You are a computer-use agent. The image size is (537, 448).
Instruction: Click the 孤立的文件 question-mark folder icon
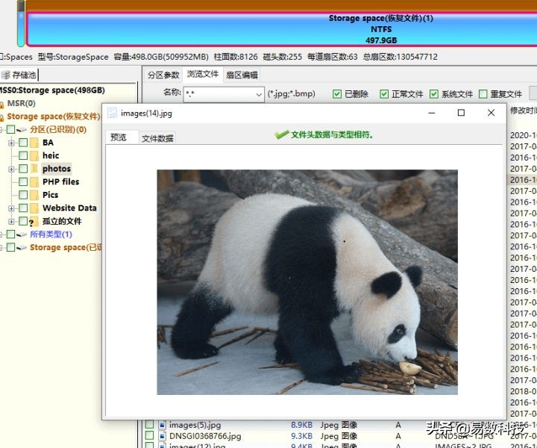pos(34,222)
